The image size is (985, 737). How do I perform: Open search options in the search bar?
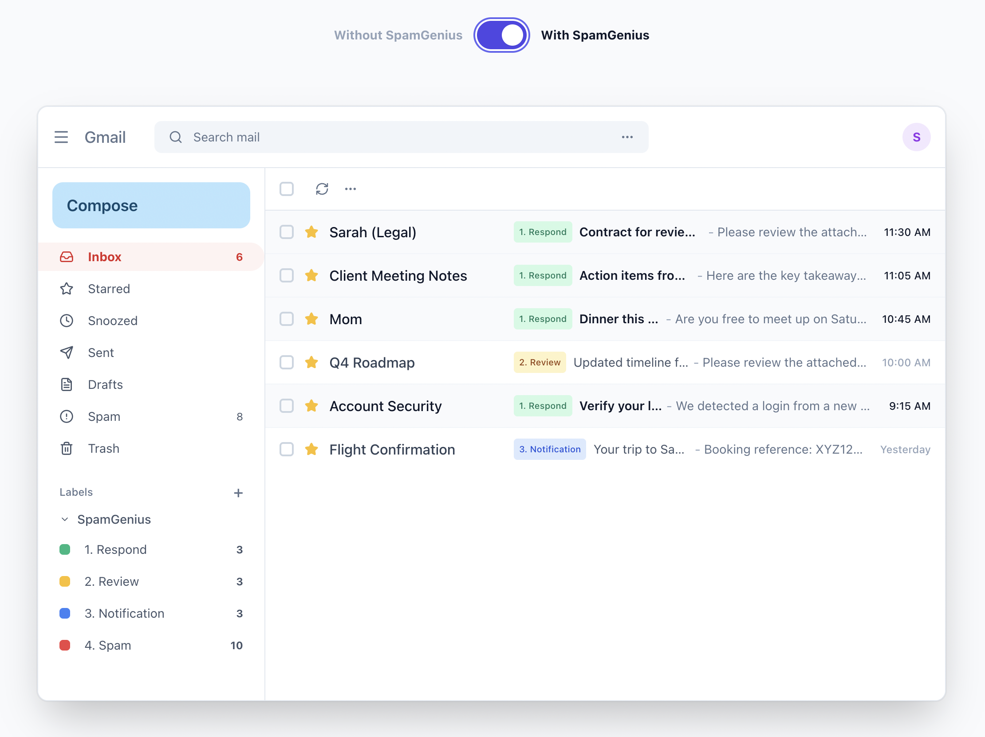(627, 137)
